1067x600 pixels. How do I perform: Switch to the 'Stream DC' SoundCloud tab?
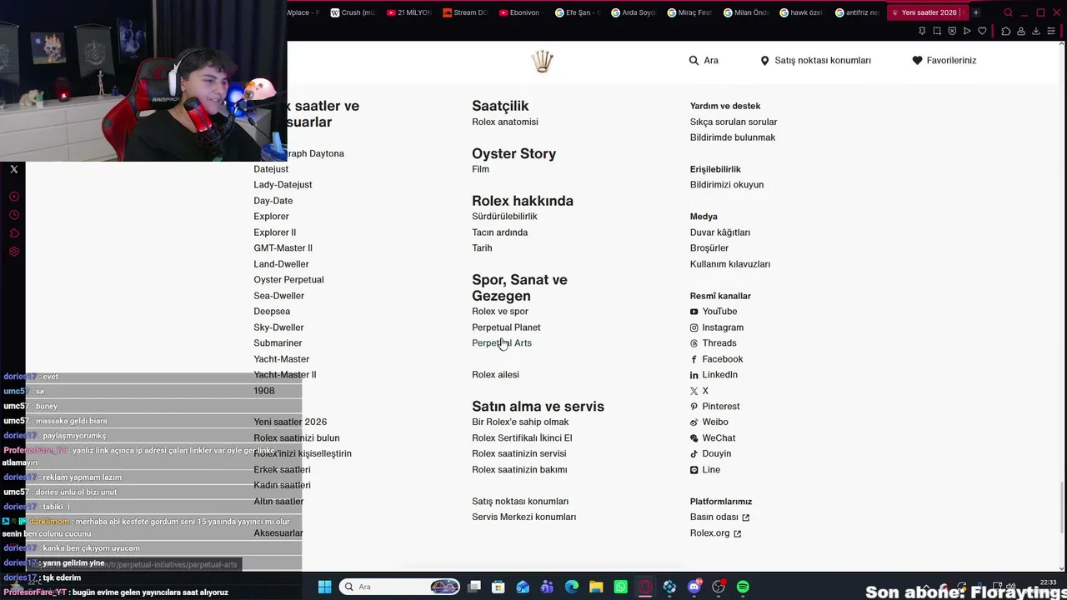click(x=465, y=12)
